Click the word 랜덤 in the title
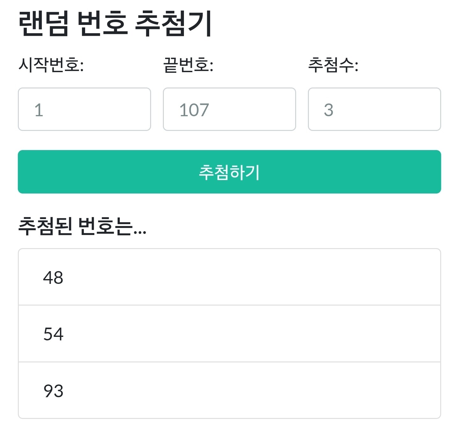This screenshot has height=425, width=459. [x=44, y=24]
